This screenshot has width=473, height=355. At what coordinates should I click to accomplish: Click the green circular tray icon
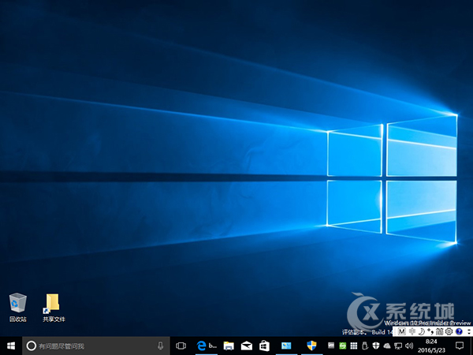pos(342,346)
